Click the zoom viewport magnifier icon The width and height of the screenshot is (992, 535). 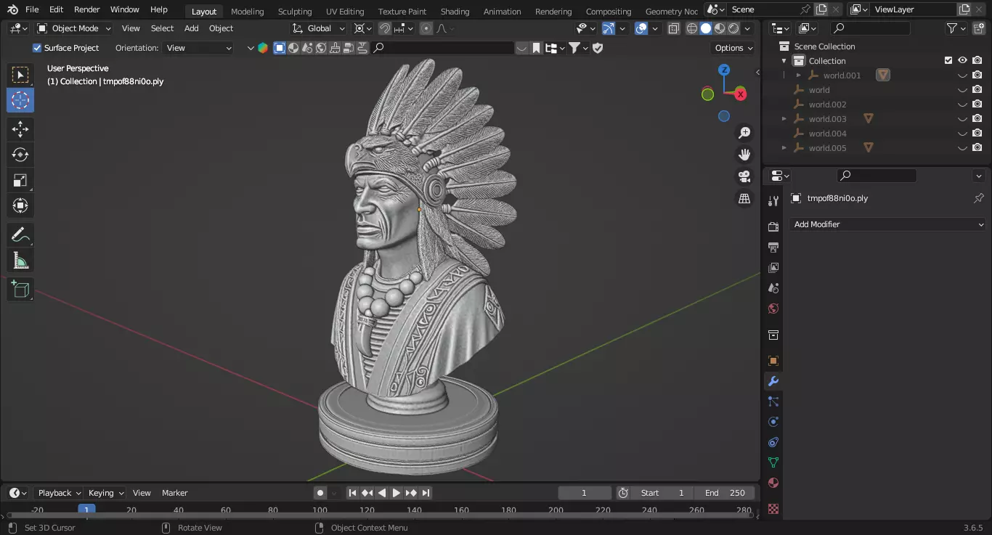[744, 133]
